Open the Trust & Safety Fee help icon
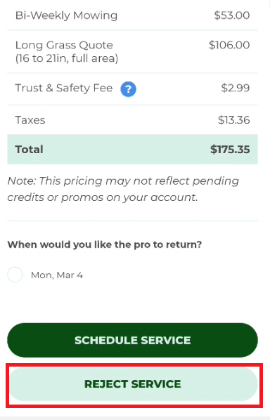Image resolution: width=270 pixels, height=420 pixels. 128,89
